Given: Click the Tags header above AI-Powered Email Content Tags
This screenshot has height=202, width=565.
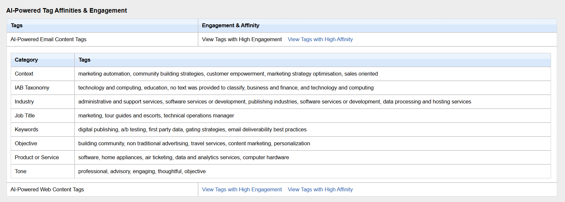Looking at the screenshot, I should (17, 25).
